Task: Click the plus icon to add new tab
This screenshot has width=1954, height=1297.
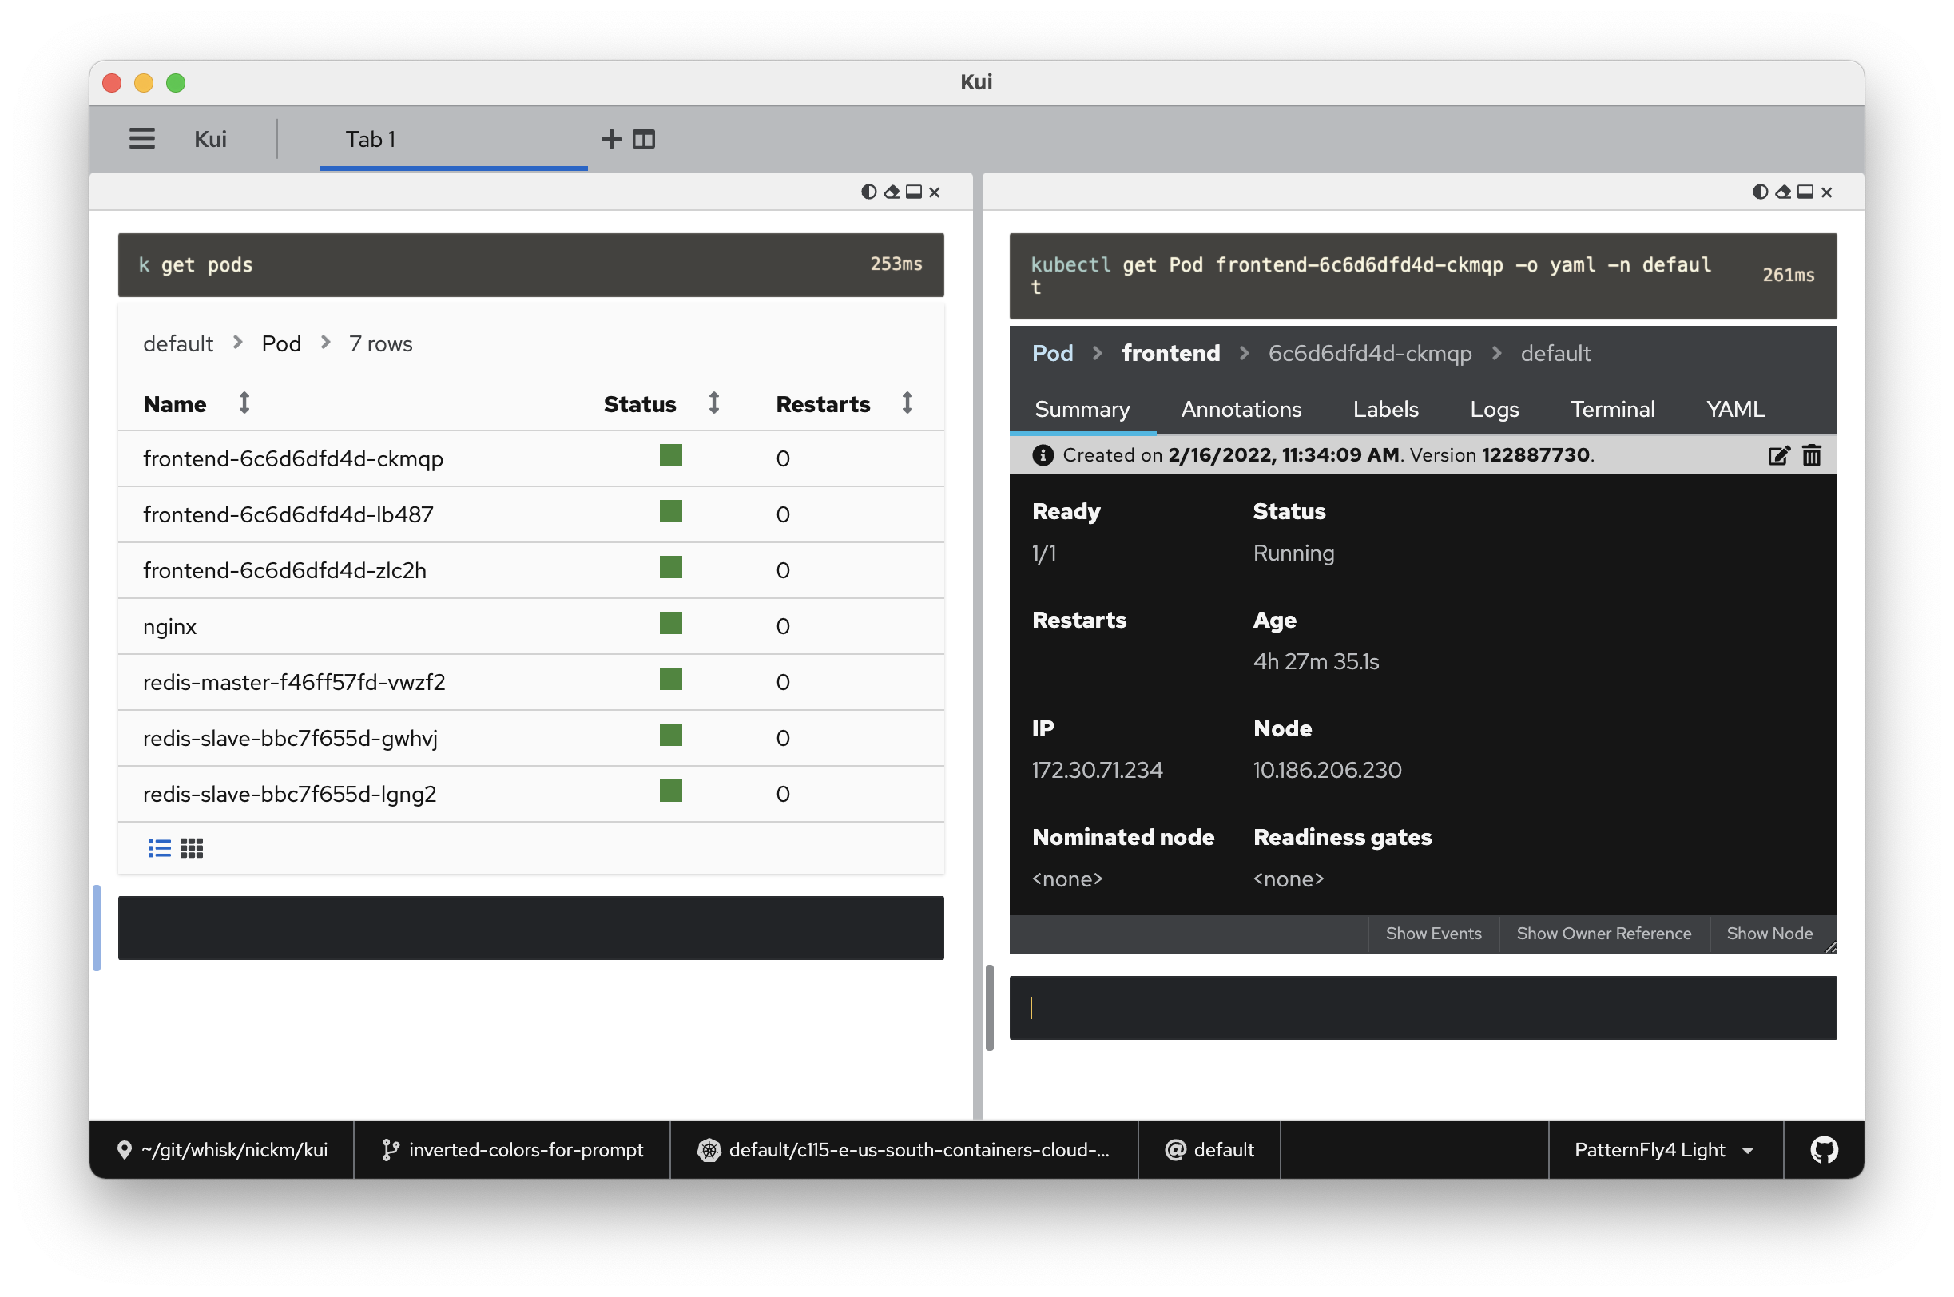Action: pyautogui.click(x=611, y=138)
